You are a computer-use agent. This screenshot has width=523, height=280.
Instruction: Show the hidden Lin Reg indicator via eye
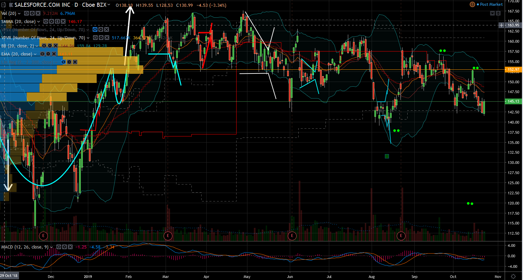point(63,62)
